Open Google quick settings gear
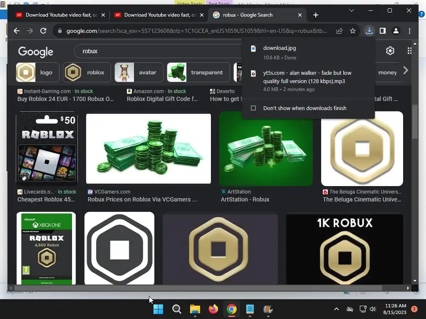 (390, 51)
